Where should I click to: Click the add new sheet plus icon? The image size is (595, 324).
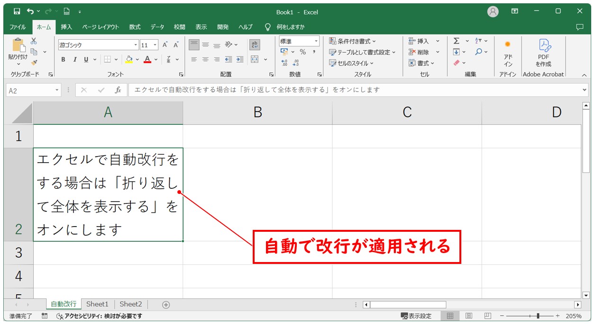(166, 305)
